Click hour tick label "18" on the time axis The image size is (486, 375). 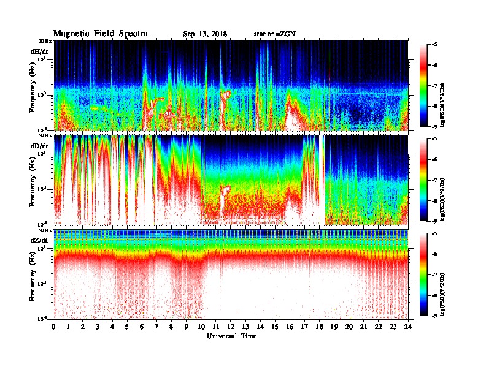pos(319,327)
